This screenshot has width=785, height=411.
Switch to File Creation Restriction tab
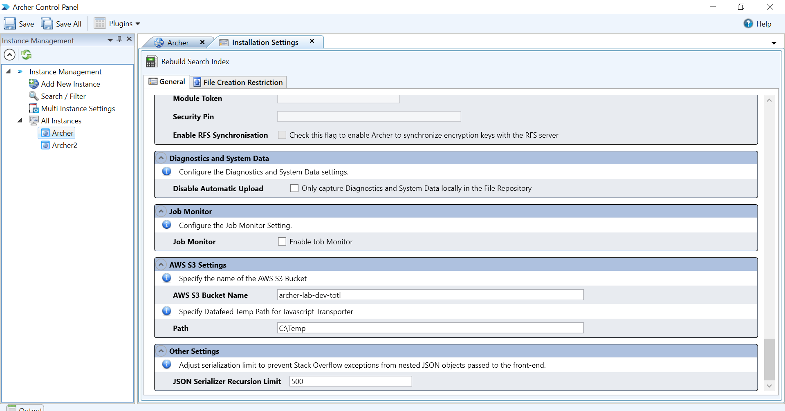[238, 82]
